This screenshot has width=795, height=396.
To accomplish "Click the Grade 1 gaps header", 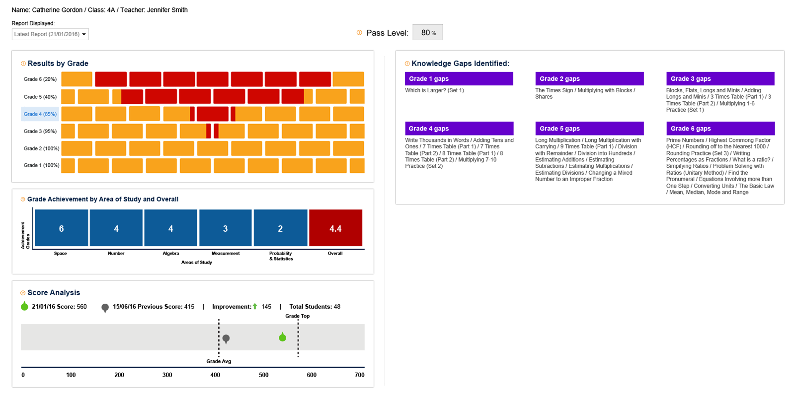I will click(459, 79).
